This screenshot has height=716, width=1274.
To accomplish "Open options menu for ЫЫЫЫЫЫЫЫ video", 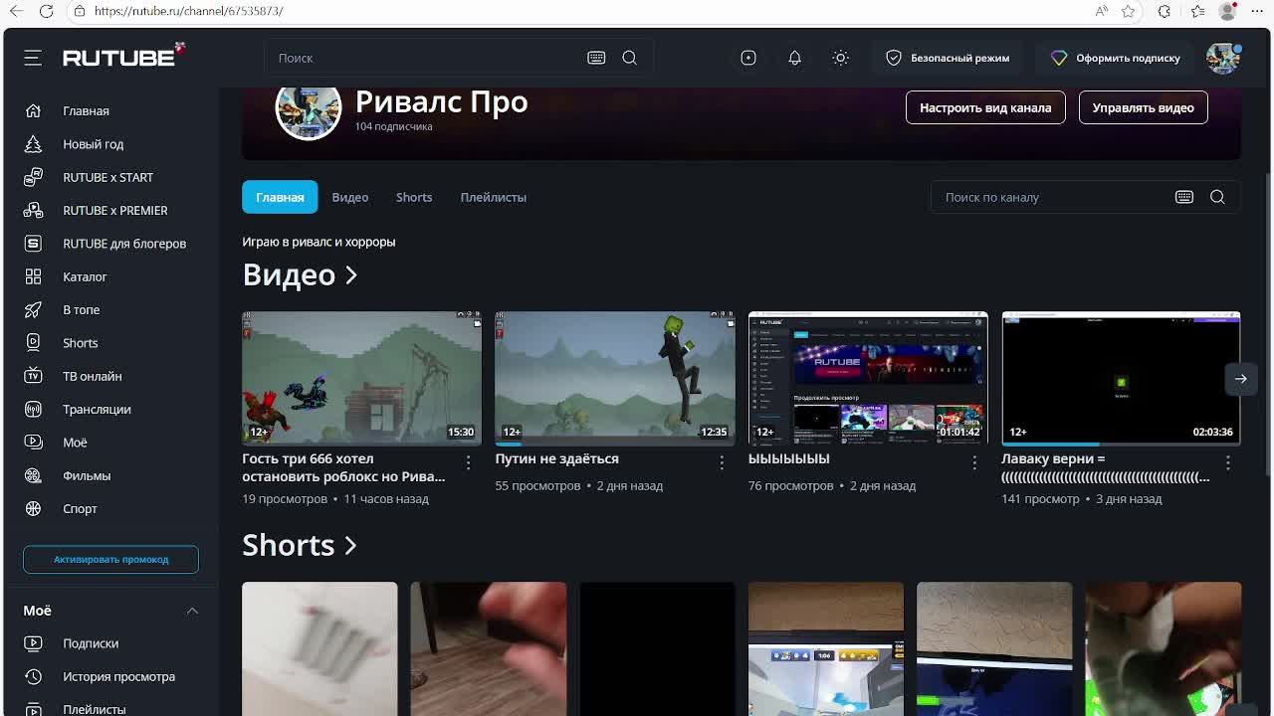I will [x=974, y=462].
